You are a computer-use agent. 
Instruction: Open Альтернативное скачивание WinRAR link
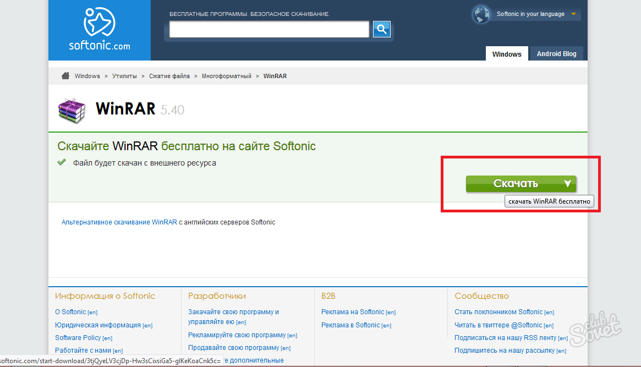(119, 222)
